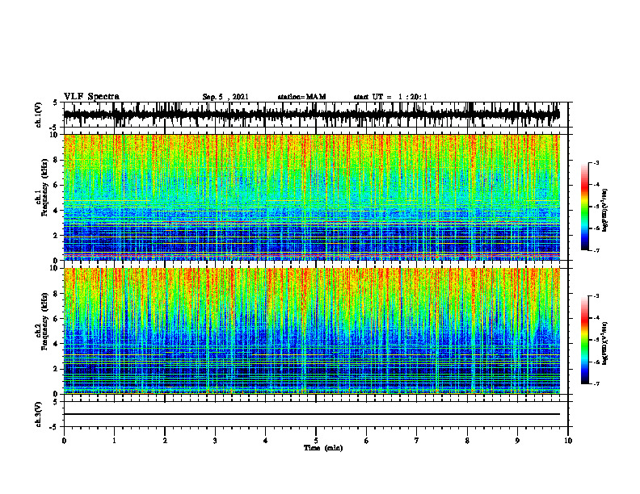Click the ch.2 colorbar log(PSD) unit label
Screen dimensions: 640x494
605,343
